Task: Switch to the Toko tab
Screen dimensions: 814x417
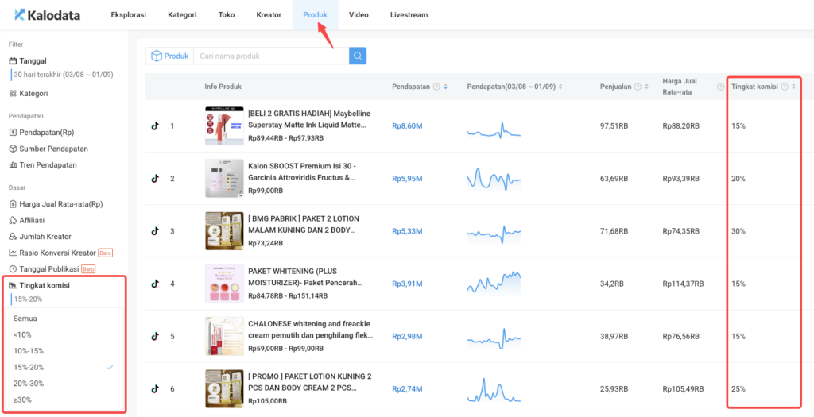Action: (x=227, y=14)
